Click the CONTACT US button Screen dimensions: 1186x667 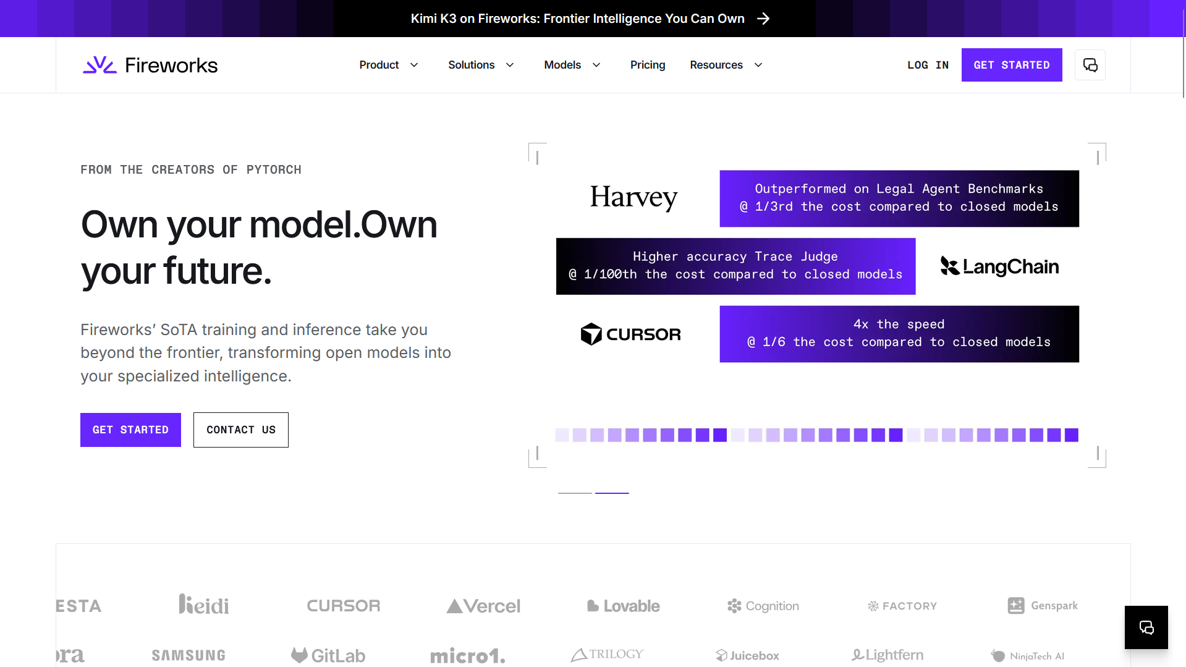tap(241, 430)
